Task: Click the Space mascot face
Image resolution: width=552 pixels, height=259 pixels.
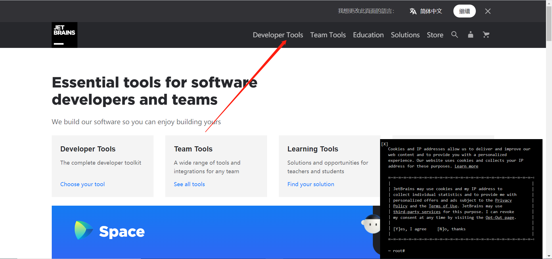Action: 372,224
